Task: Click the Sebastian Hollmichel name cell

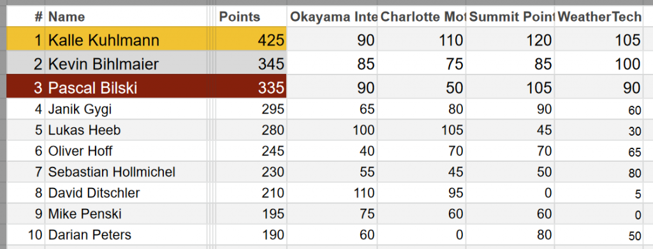Action: click(126, 172)
